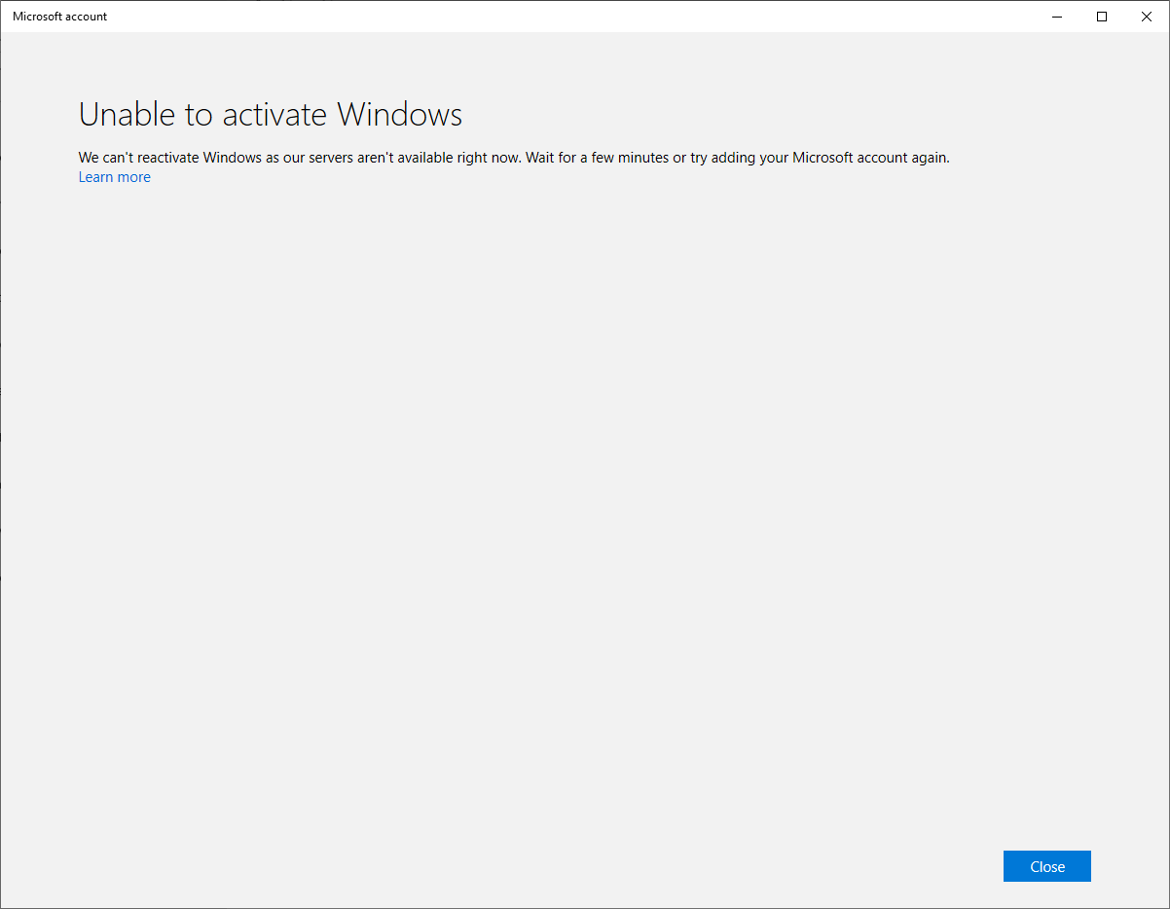Click the "Unable to activate Windows" heading
This screenshot has height=909, width=1170.
coord(271,115)
